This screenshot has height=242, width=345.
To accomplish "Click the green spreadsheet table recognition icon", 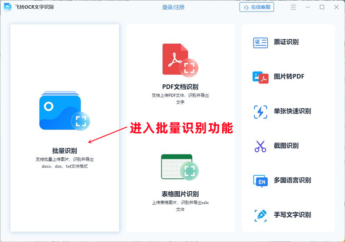I will click(x=180, y=167).
